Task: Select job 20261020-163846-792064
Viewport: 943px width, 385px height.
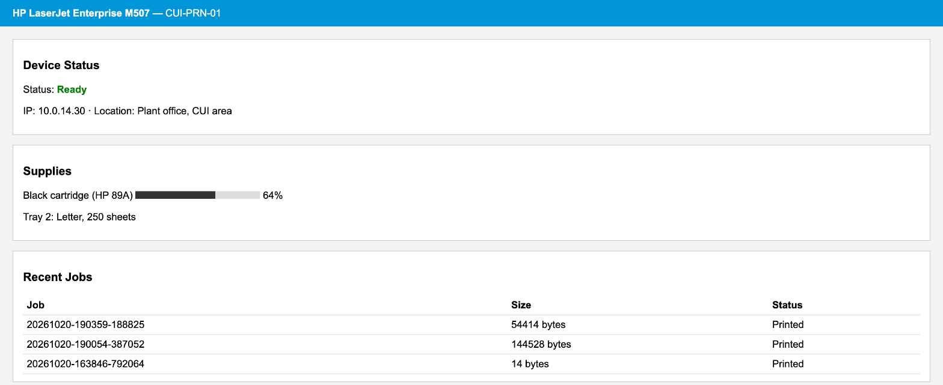Action: click(86, 364)
